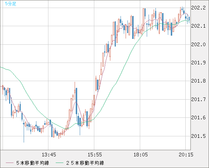
Task: Select the 201.9 price axis label
Action: [x=198, y=63]
